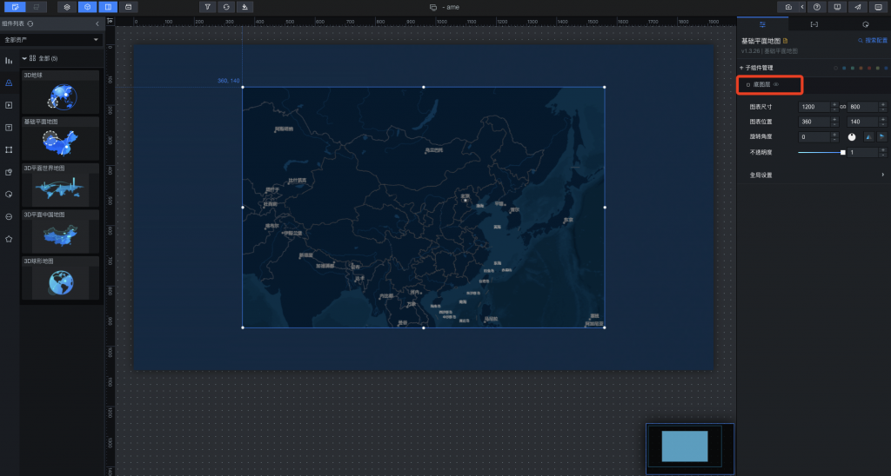
Task: Click the canvas minimap thumbnail
Action: click(x=690, y=449)
